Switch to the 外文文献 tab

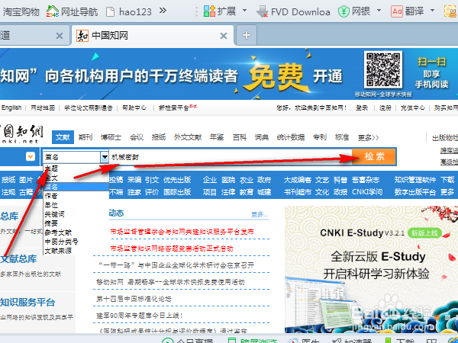tap(188, 137)
